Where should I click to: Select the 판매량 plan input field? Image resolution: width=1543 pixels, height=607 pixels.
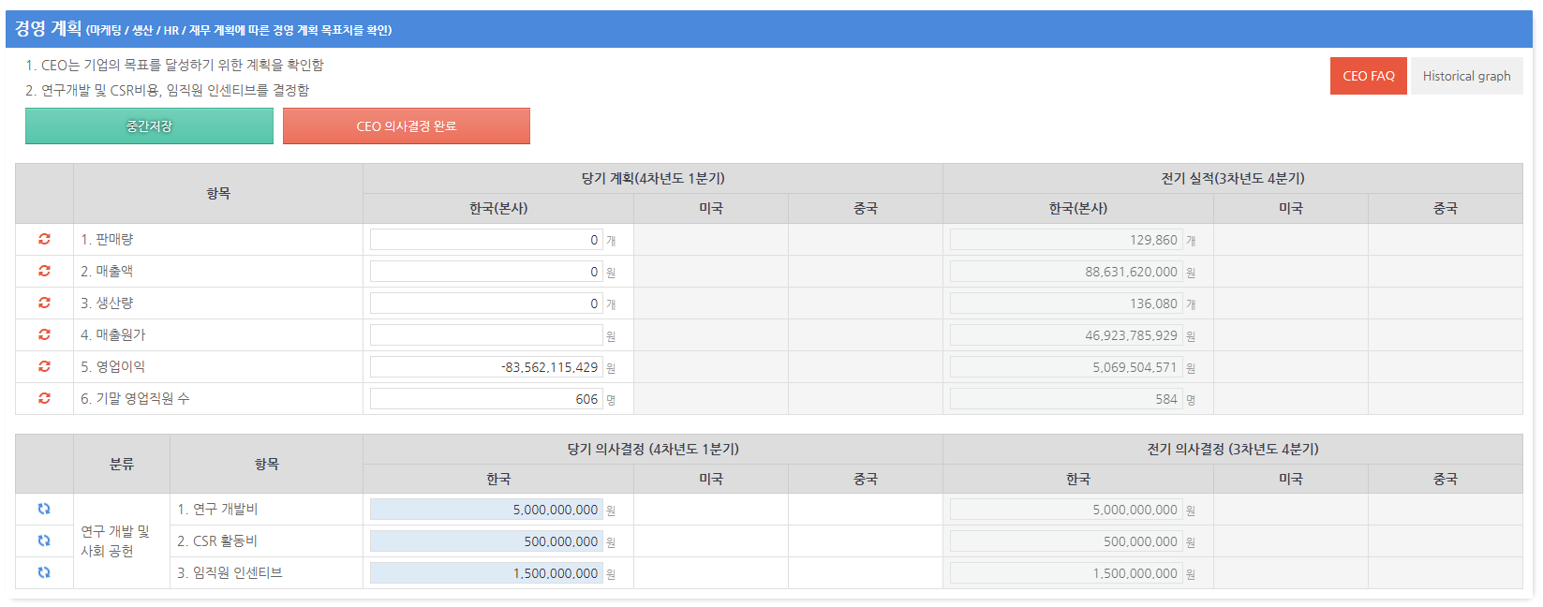[485, 240]
